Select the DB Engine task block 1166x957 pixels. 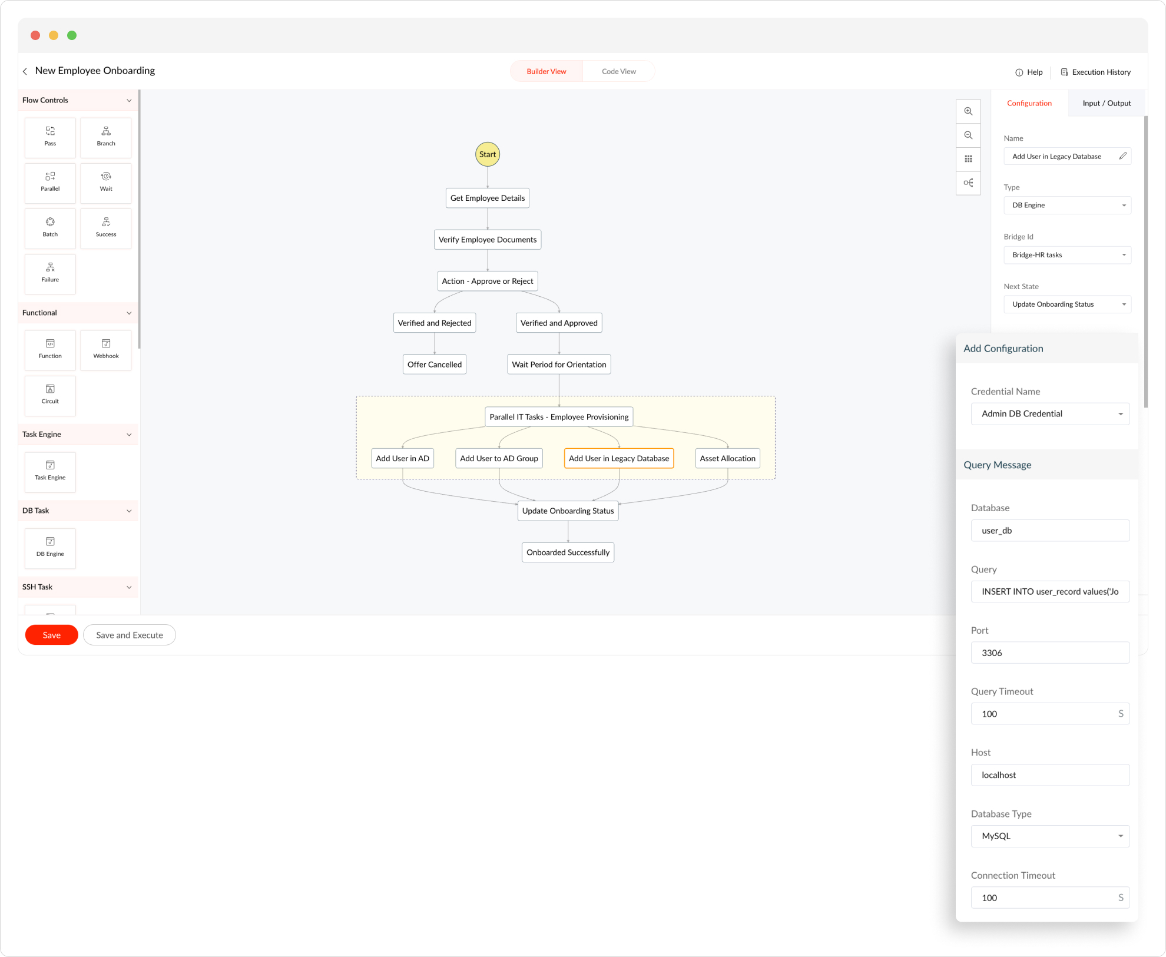[x=50, y=547]
